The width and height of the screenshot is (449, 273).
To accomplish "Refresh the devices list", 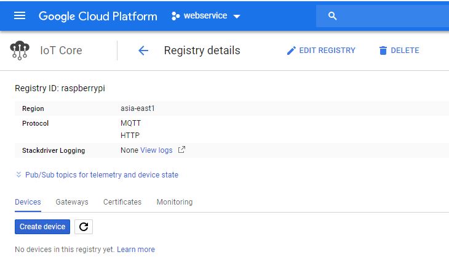I will click(x=84, y=227).
